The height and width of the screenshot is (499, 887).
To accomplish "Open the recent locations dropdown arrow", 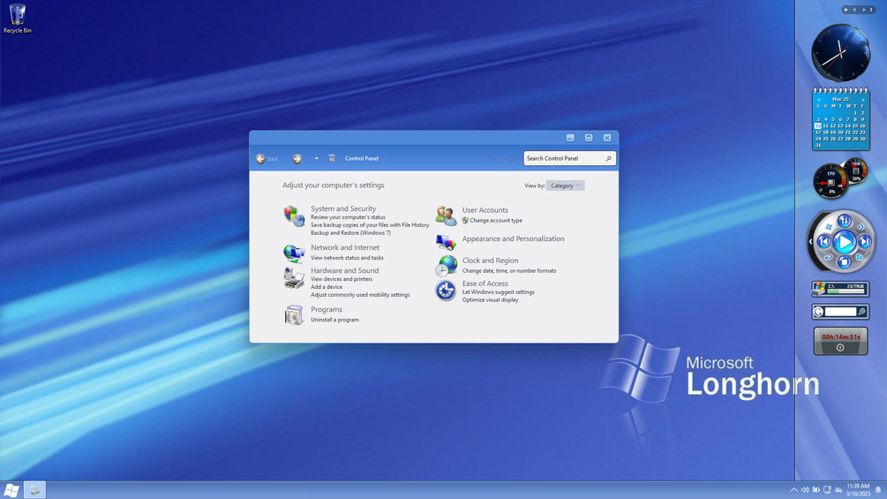I will pyautogui.click(x=316, y=158).
